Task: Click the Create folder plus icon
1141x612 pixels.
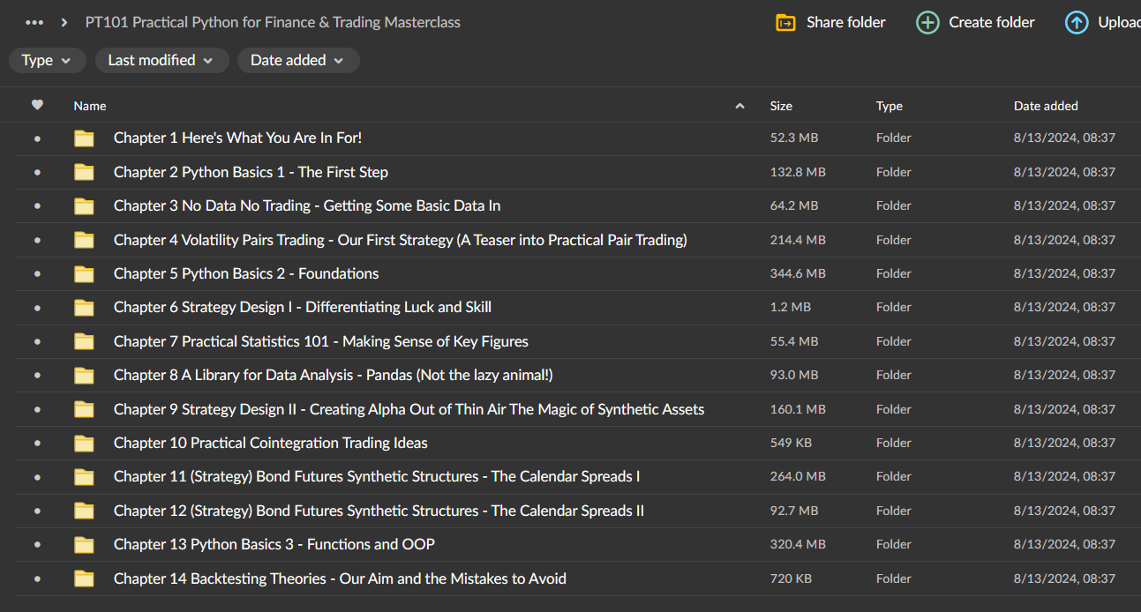Action: click(927, 22)
